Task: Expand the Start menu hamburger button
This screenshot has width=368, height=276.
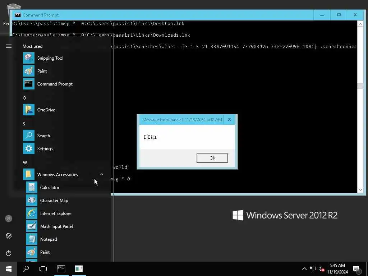Action: point(9,46)
